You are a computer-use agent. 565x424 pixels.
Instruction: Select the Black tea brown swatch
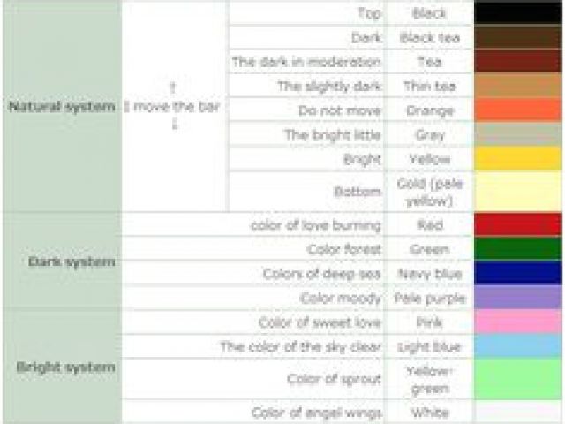tap(518, 37)
